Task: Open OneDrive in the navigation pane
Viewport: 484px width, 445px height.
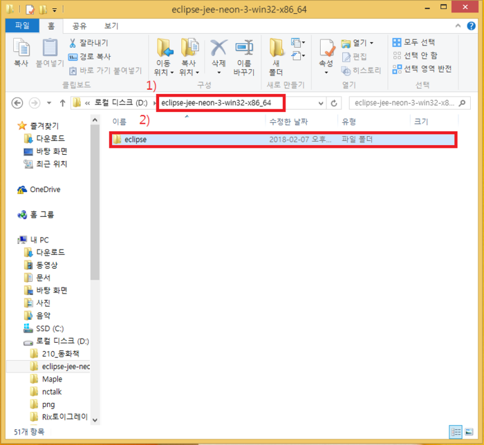Action: tap(39, 189)
